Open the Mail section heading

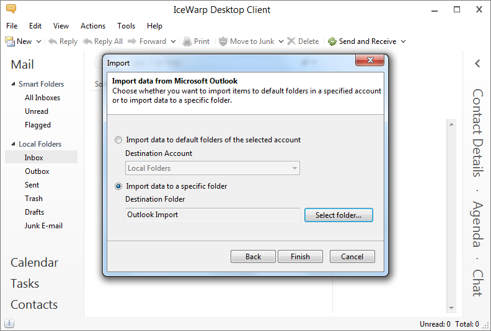tap(22, 64)
